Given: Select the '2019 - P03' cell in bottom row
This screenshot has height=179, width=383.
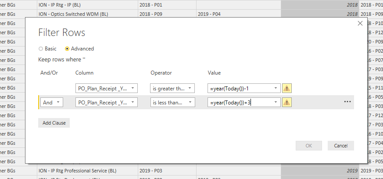Looking at the screenshot, I should pos(167,171).
